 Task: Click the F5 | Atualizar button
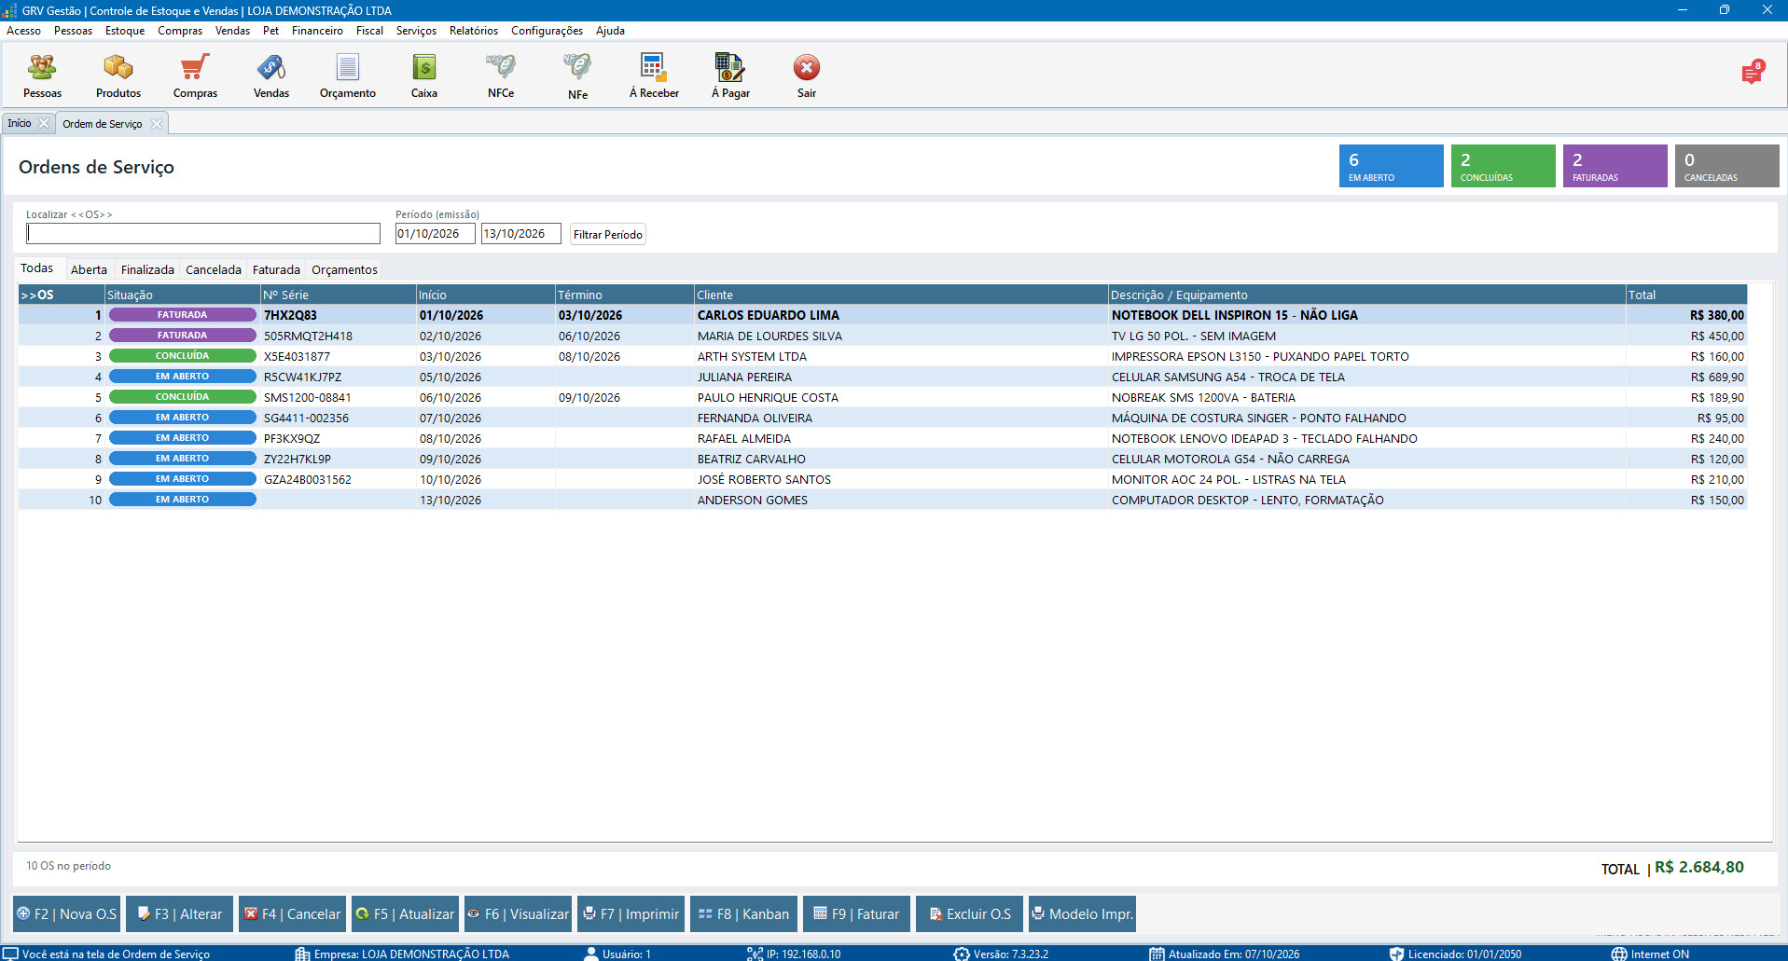405,914
